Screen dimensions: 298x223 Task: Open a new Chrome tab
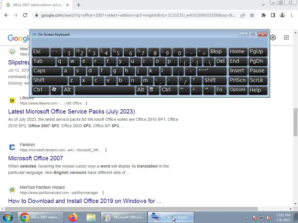79,5
